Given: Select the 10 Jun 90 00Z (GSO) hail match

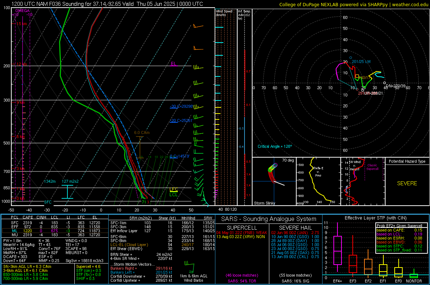Looking at the screenshot, I should pos(295,237).
